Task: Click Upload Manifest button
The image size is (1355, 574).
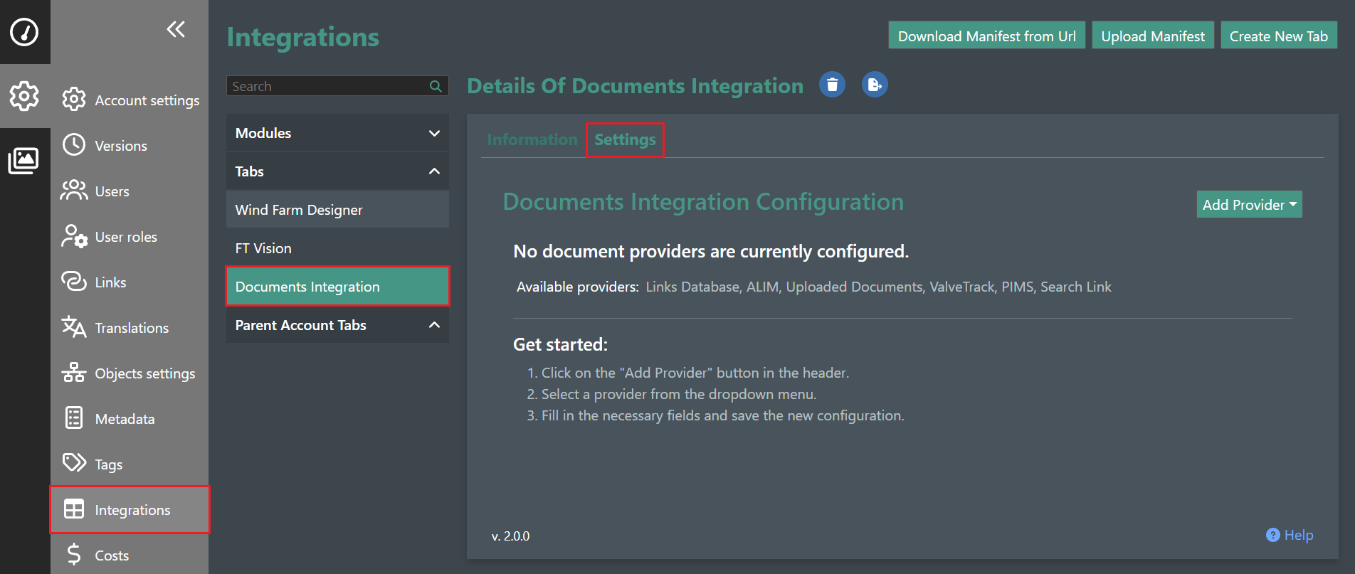Action: (x=1153, y=36)
